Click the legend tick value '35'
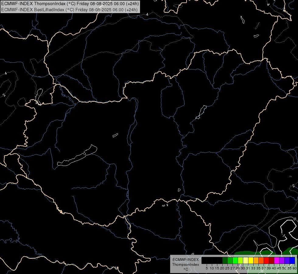 click(258, 268)
